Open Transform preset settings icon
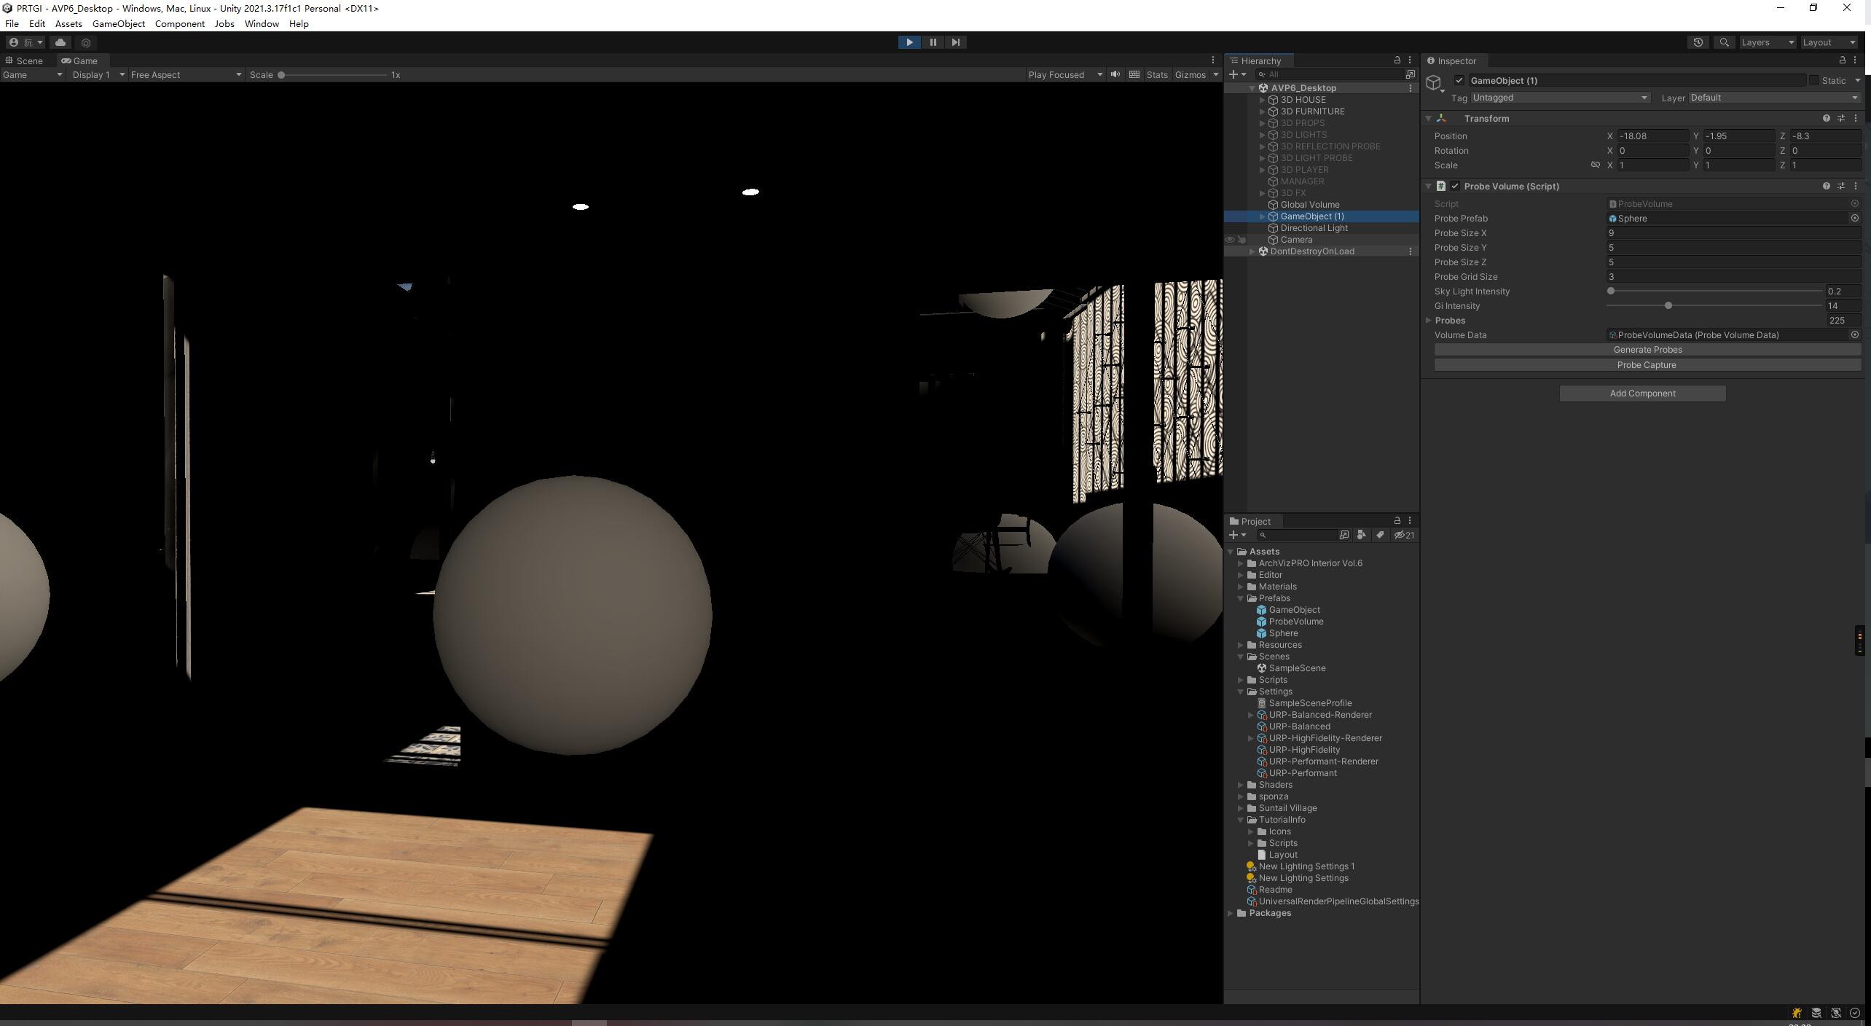 [1841, 118]
